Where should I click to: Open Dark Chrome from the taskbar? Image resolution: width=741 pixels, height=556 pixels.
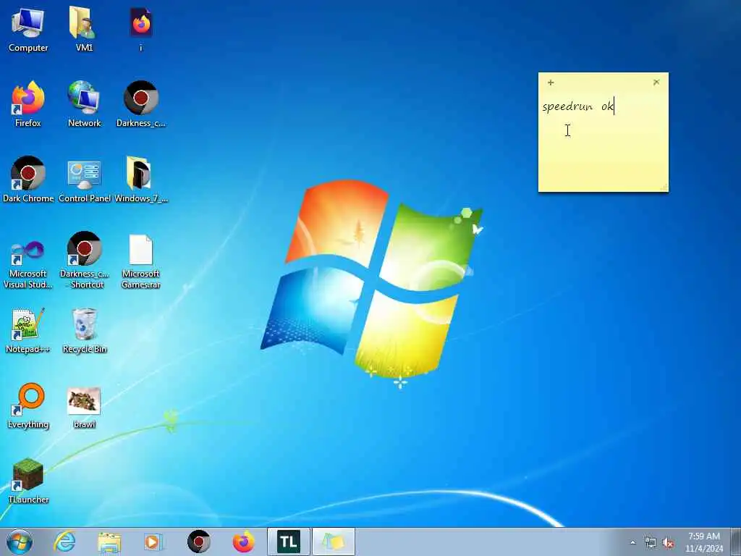(198, 542)
